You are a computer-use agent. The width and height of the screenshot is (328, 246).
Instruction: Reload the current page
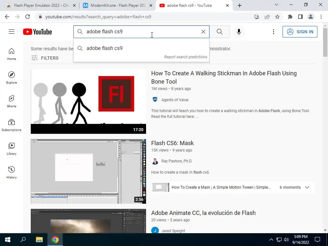[28, 17]
